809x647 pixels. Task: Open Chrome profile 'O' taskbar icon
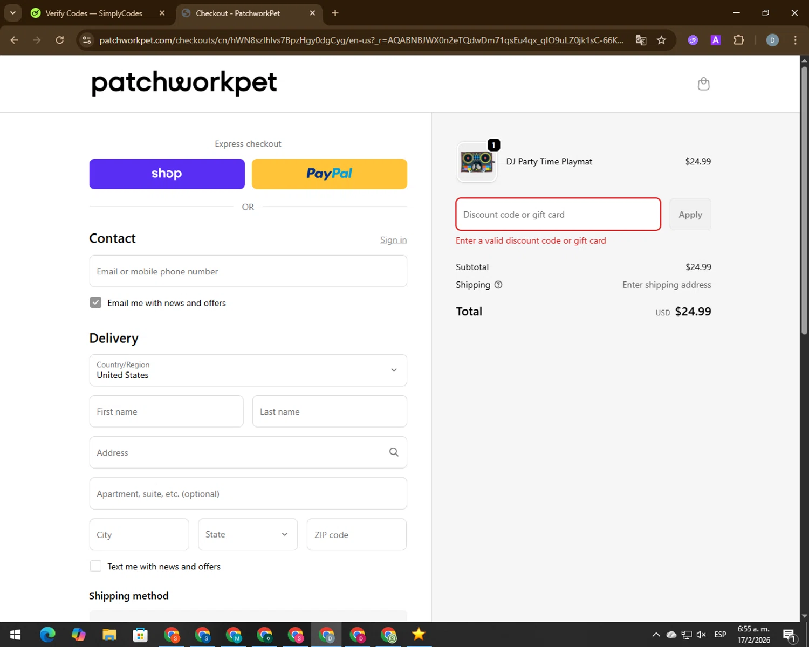pyautogui.click(x=264, y=635)
